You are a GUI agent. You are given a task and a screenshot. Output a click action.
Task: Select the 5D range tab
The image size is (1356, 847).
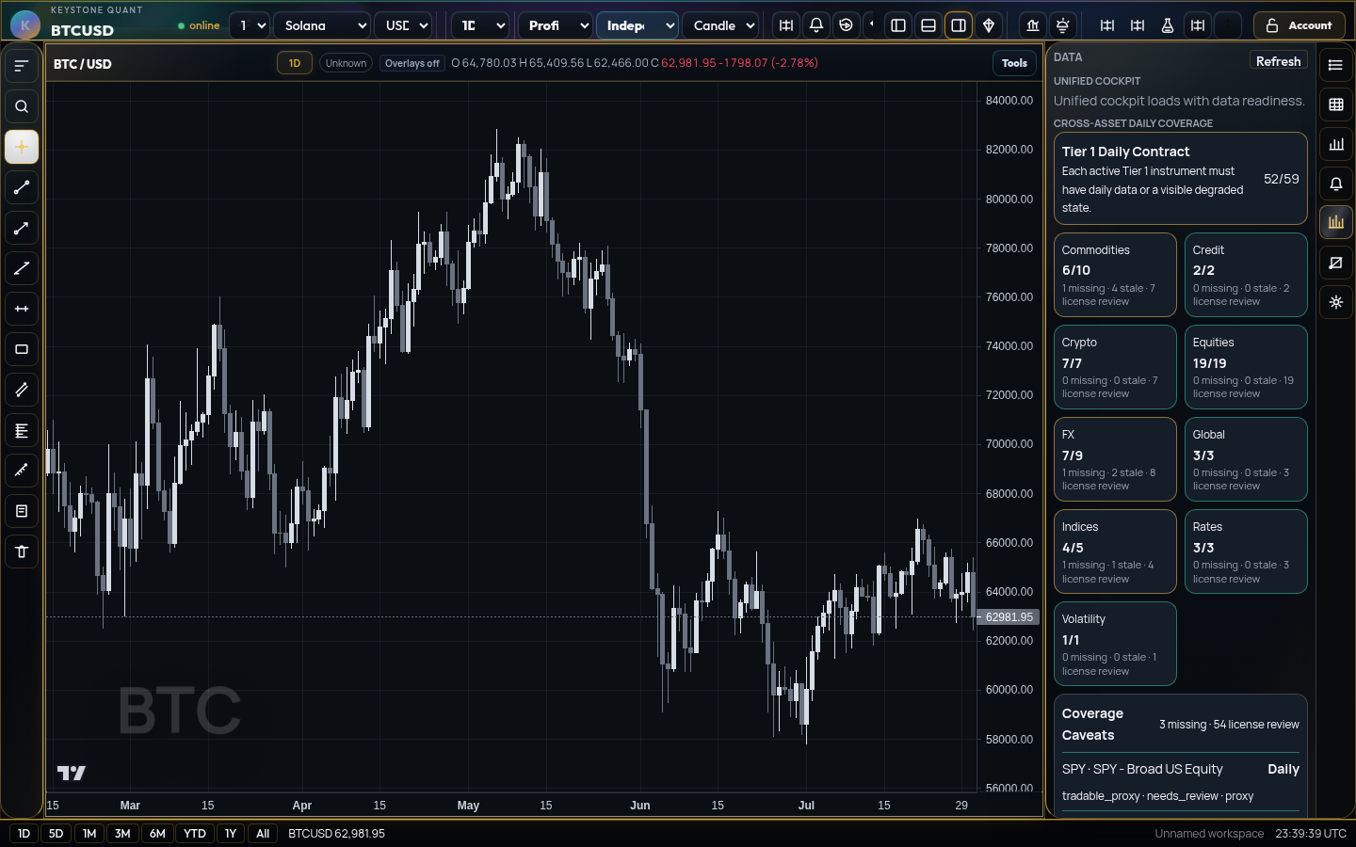point(56,833)
